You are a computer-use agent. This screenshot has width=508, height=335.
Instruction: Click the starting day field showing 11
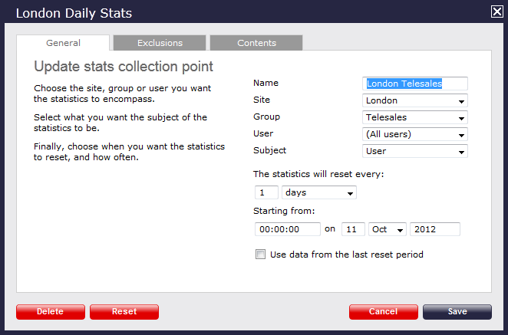pyautogui.click(x=352, y=229)
